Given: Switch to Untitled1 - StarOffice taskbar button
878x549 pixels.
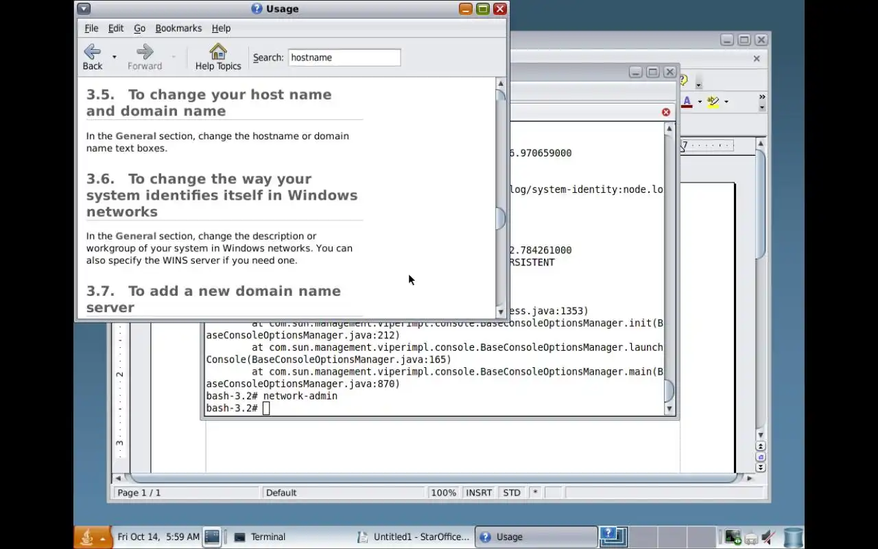Looking at the screenshot, I should tap(414, 537).
